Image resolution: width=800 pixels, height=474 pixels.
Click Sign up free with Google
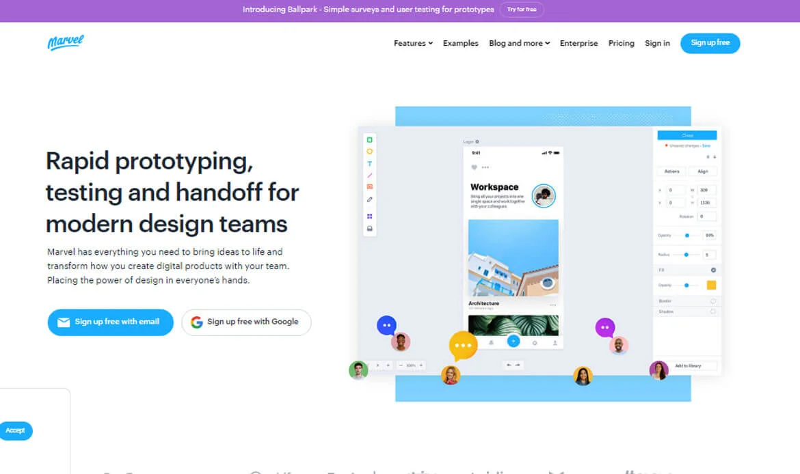pos(246,322)
